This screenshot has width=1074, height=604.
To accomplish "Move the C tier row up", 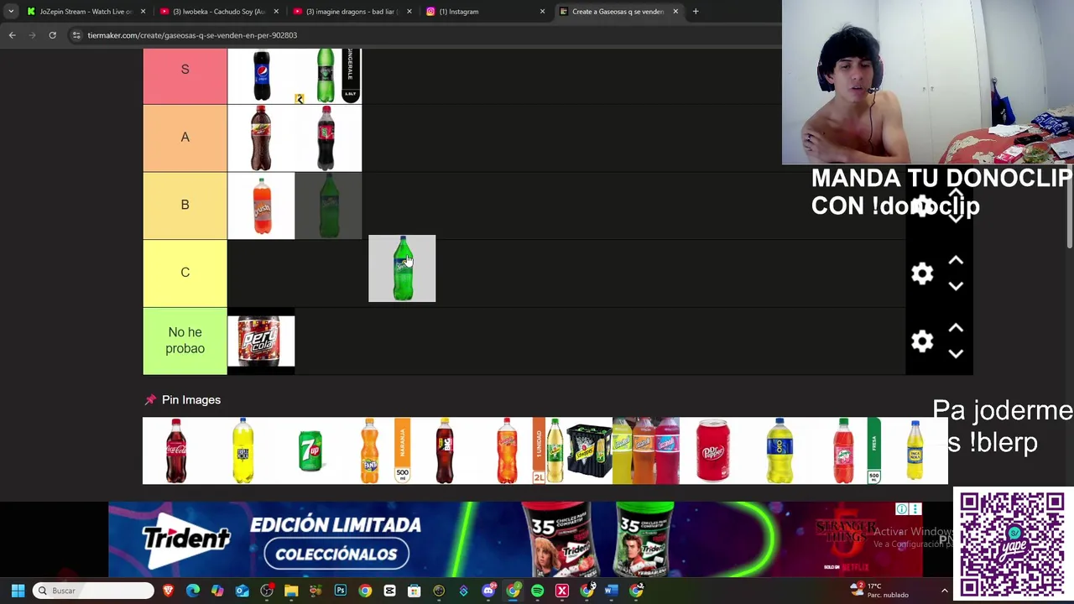I will click(x=956, y=261).
